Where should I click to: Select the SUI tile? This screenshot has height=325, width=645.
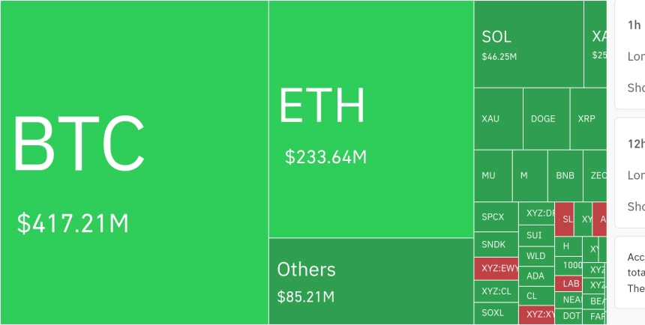[x=536, y=236]
